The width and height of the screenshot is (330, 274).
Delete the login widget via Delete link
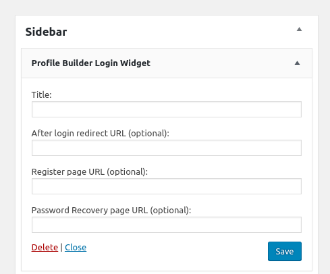tap(45, 248)
